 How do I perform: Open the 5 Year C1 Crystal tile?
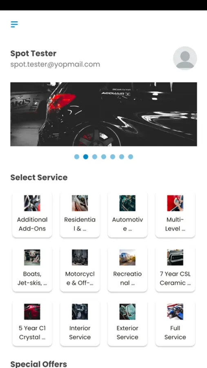[x=32, y=323]
